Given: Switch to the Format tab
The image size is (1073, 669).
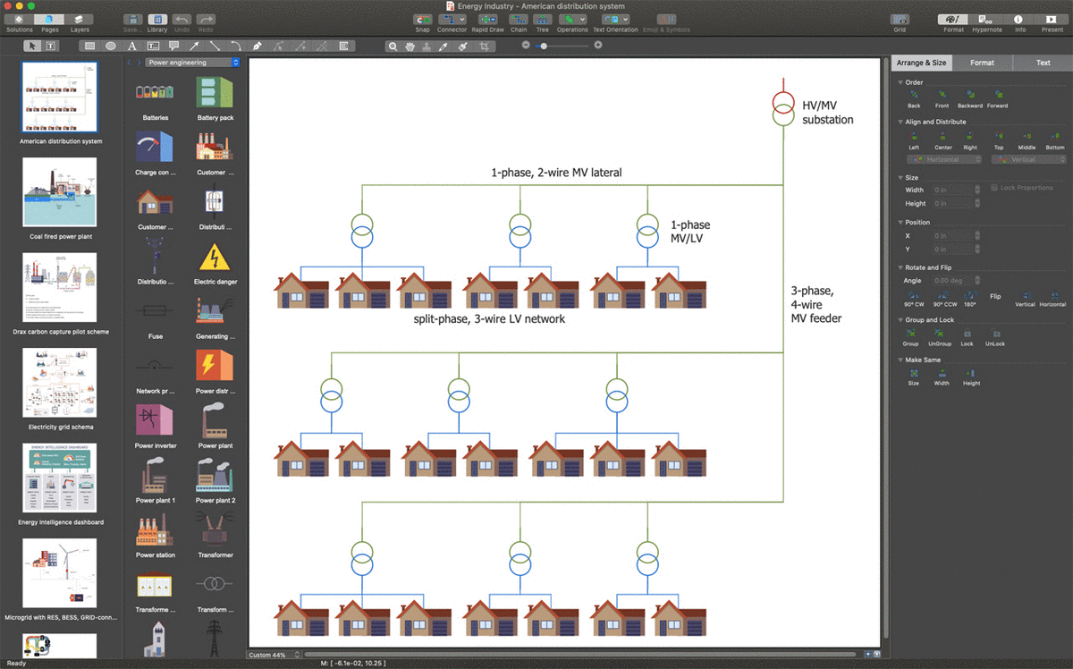Looking at the screenshot, I should 982,63.
